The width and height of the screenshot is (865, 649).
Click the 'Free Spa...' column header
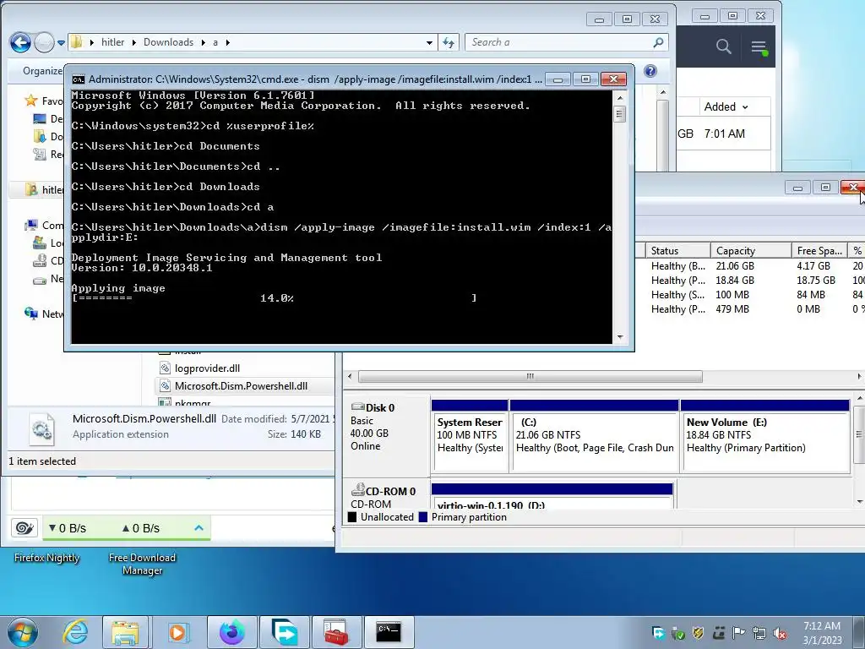(x=819, y=250)
